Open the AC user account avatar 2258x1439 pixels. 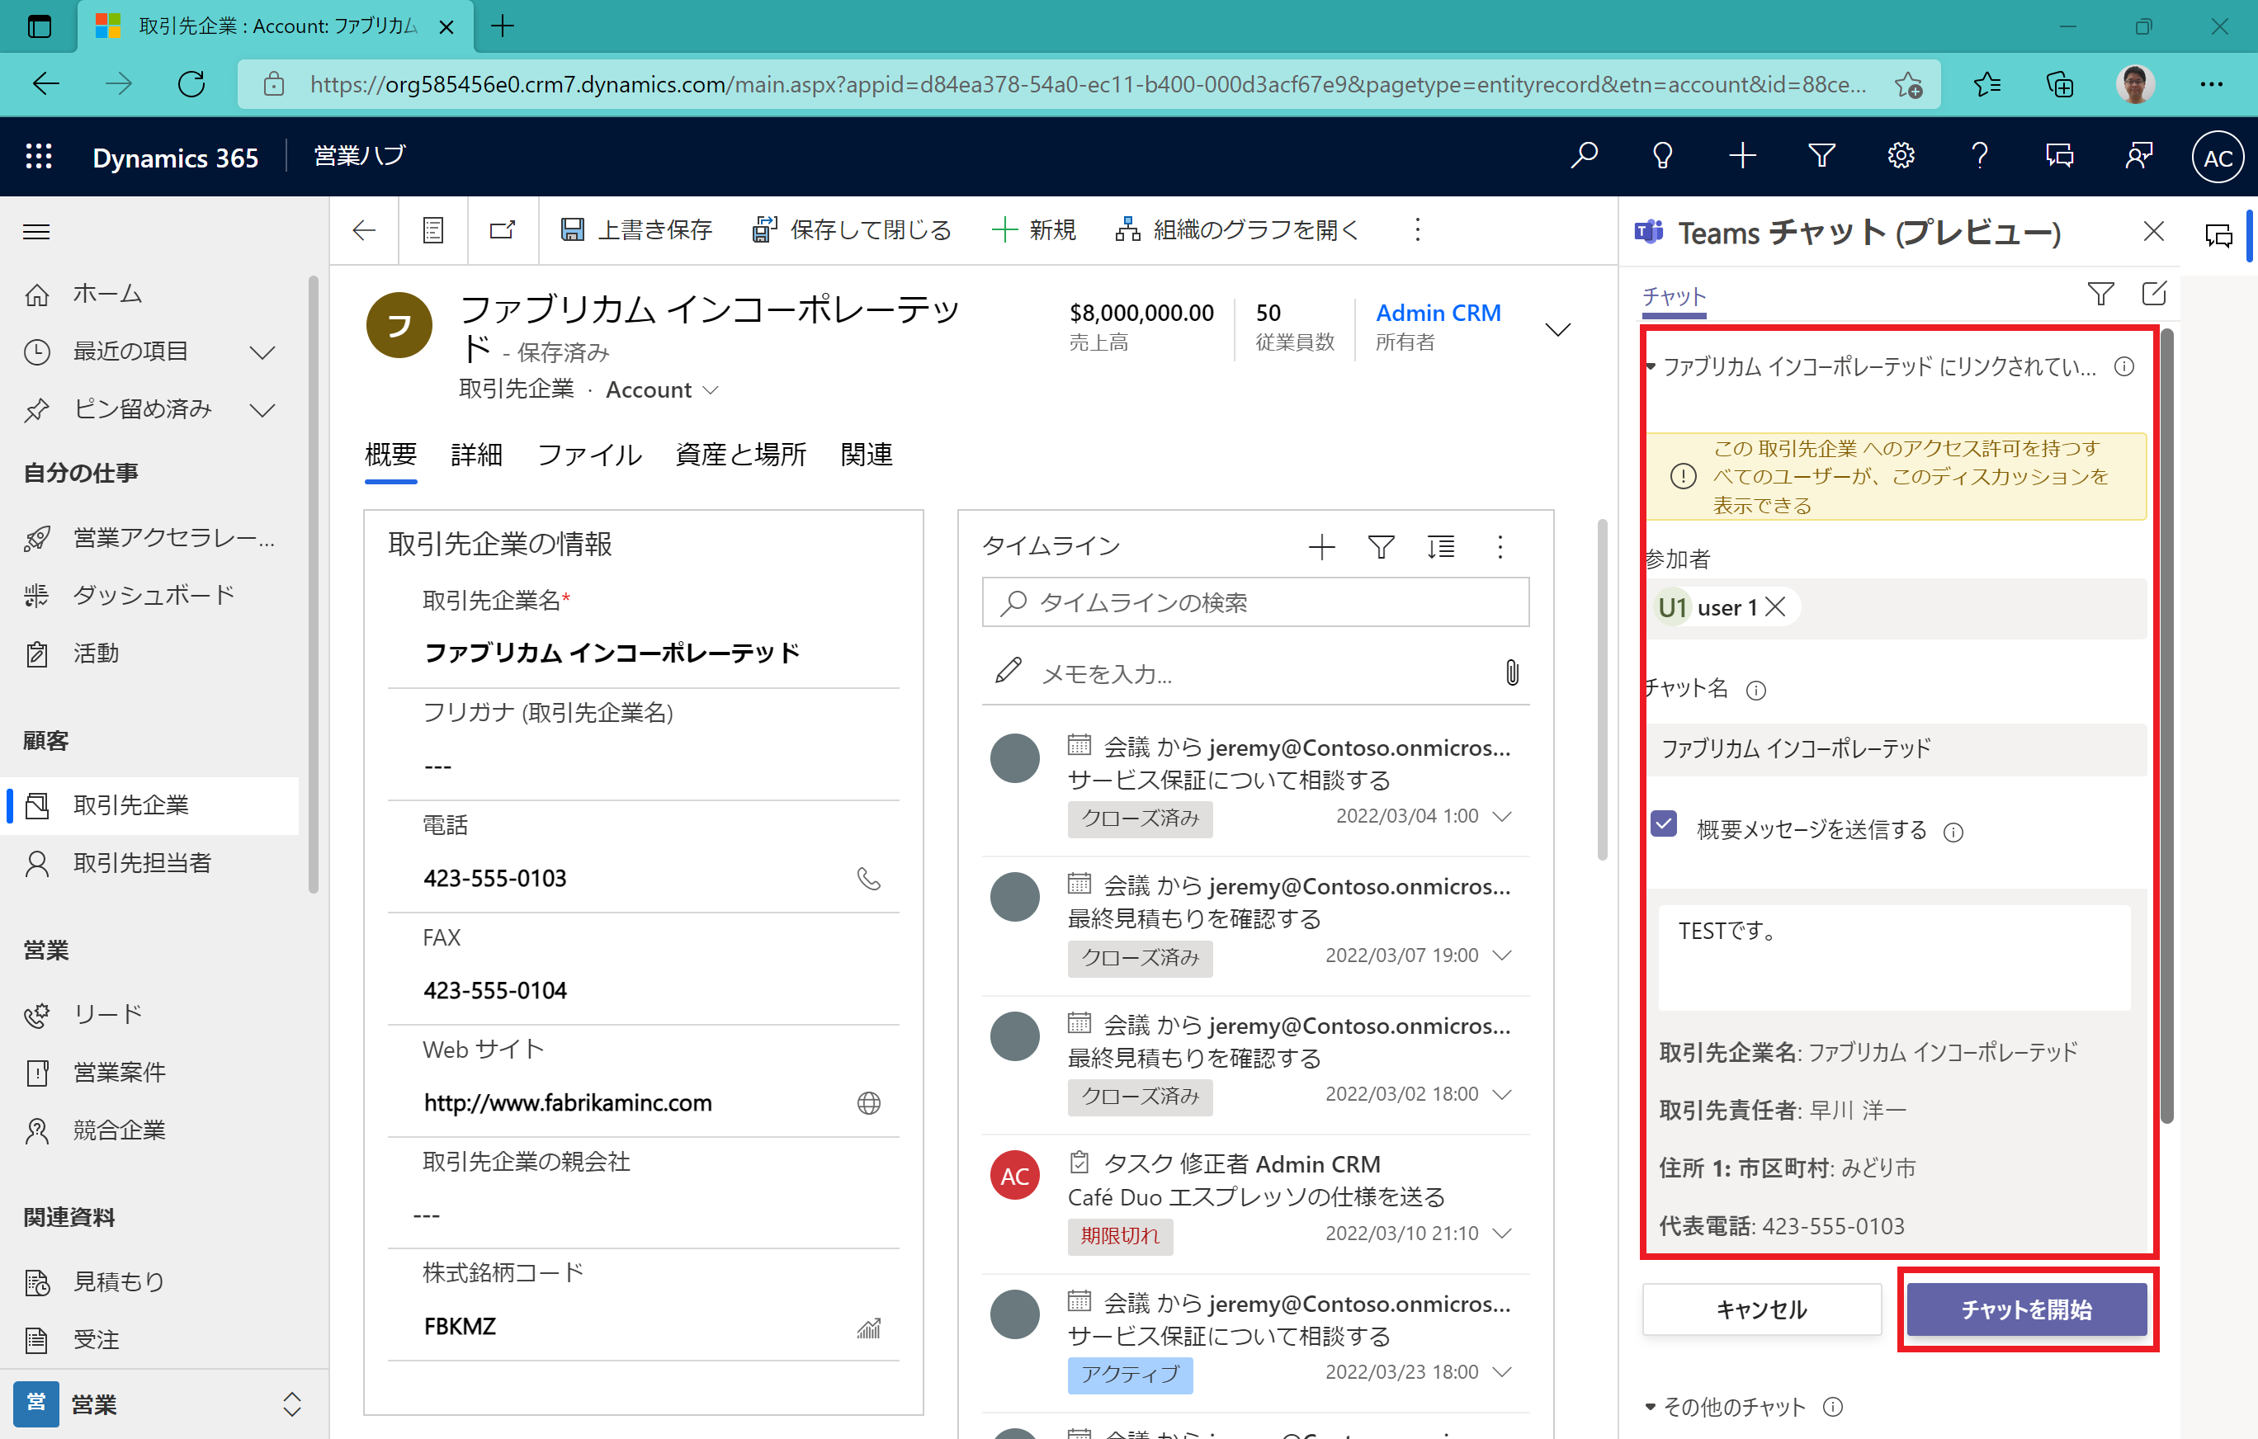point(2217,158)
